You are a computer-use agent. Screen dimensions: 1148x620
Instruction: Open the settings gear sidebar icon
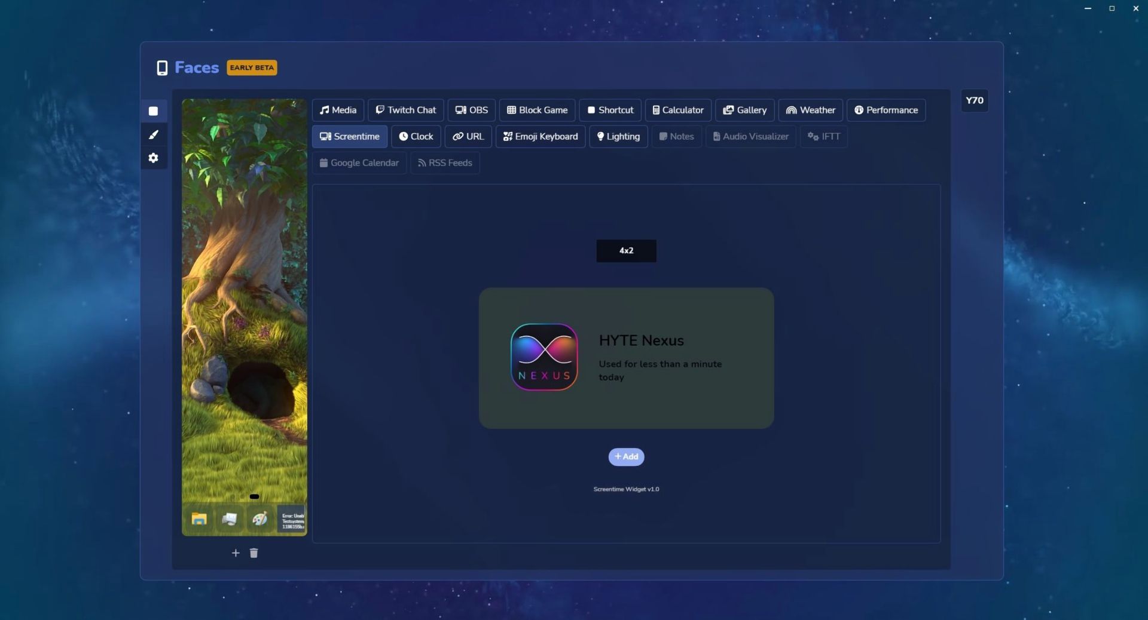154,158
